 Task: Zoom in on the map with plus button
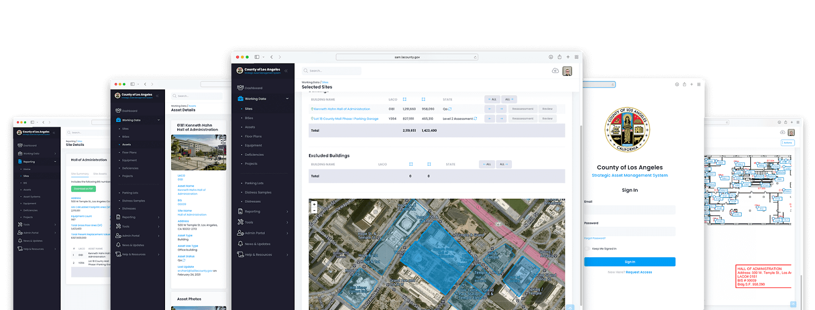tap(314, 204)
